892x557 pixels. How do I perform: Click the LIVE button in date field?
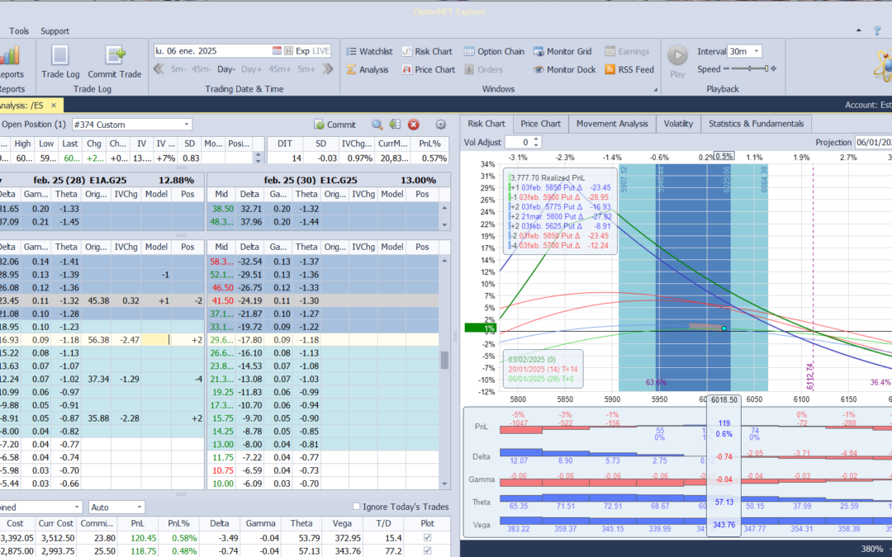[x=320, y=51]
